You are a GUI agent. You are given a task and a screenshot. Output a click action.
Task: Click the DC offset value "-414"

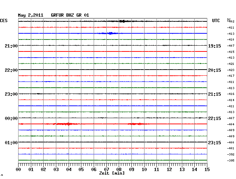[x=231, y=100]
